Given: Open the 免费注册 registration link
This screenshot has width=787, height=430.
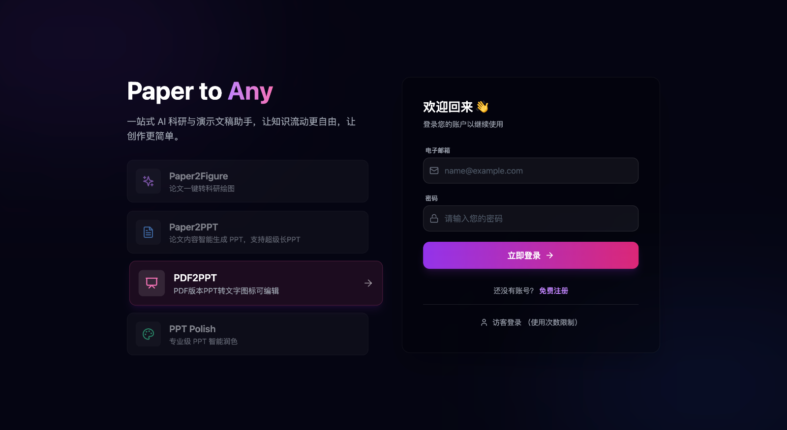Looking at the screenshot, I should click(553, 290).
